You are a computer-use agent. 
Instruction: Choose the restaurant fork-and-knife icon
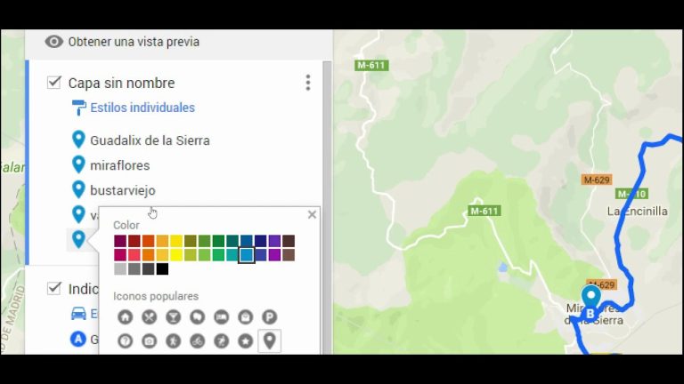[150, 317]
